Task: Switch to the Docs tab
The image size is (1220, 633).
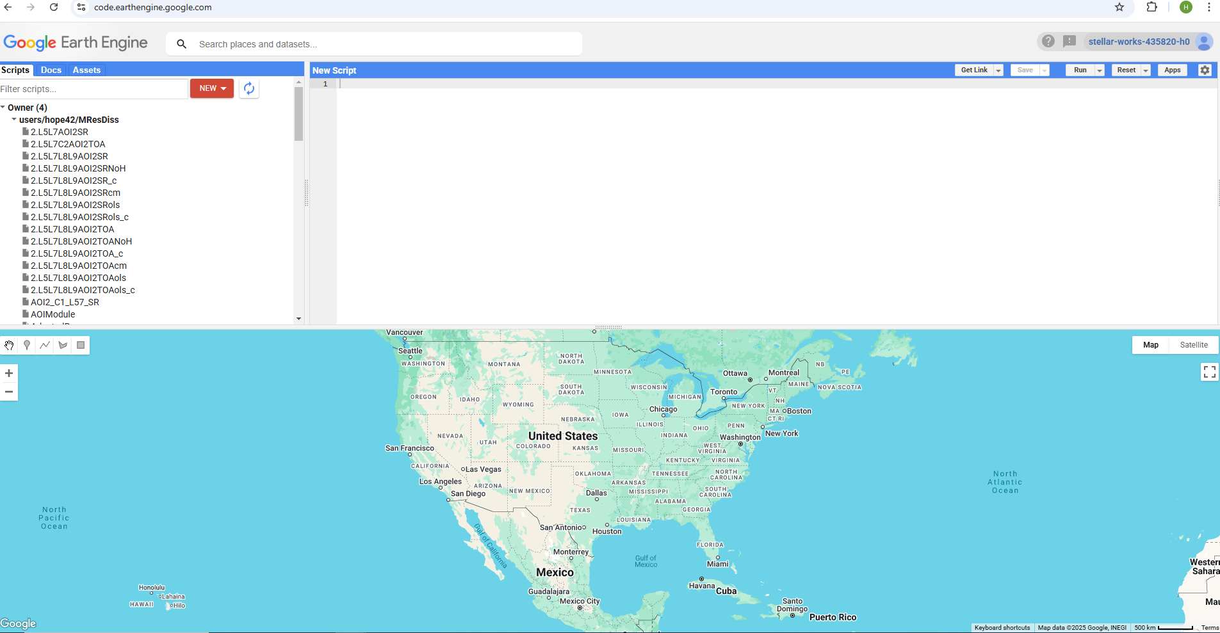Action: point(51,70)
